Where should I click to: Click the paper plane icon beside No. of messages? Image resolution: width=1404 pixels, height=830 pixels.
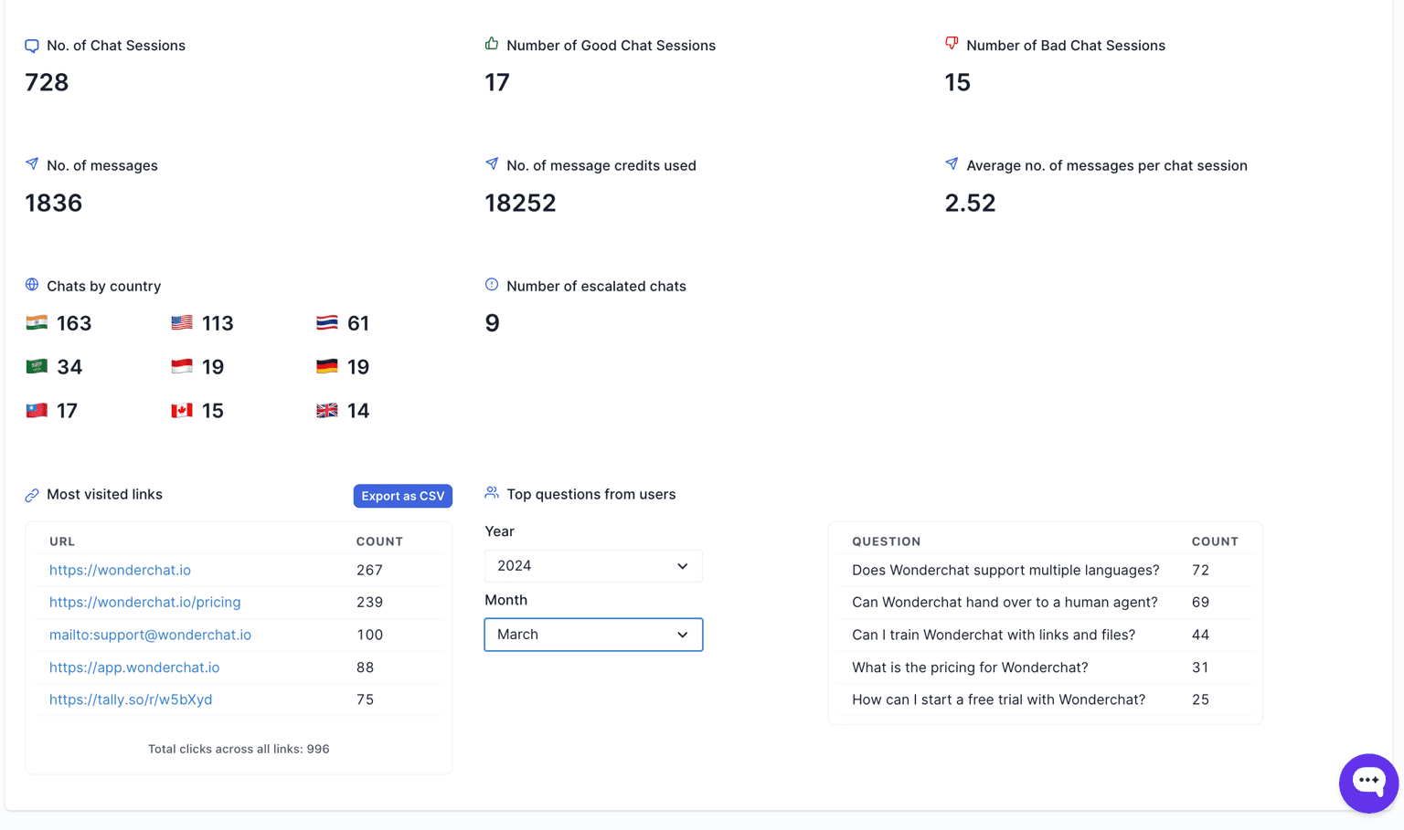click(x=32, y=164)
